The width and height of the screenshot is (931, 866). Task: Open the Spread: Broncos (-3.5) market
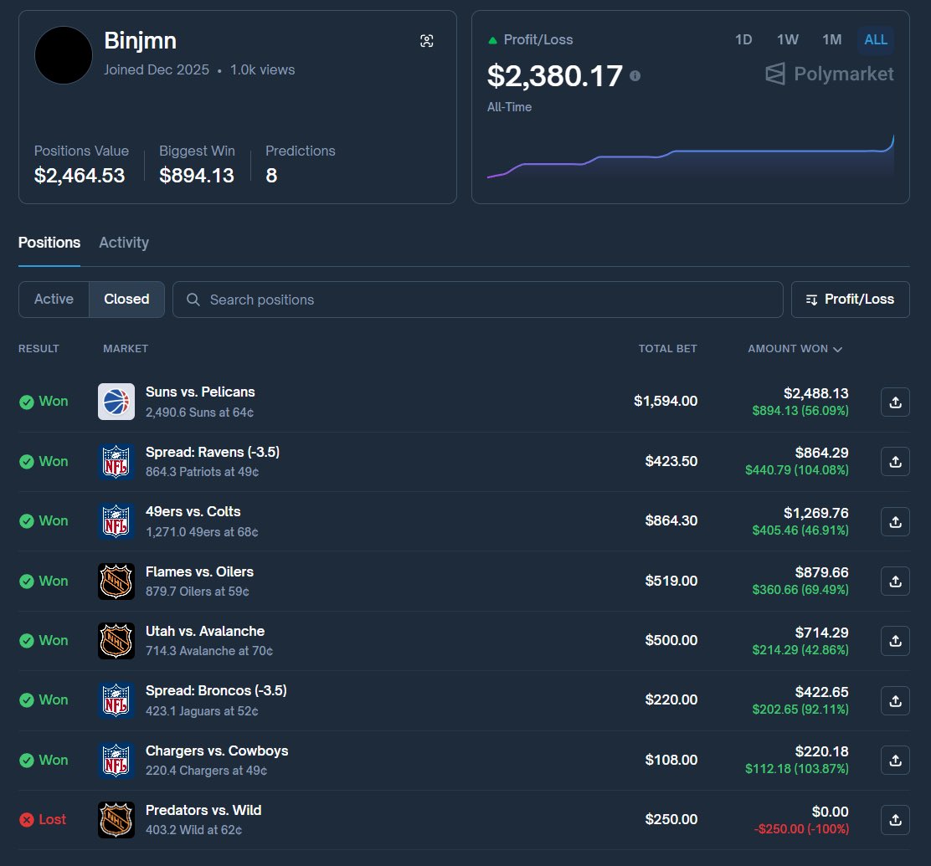[216, 690]
